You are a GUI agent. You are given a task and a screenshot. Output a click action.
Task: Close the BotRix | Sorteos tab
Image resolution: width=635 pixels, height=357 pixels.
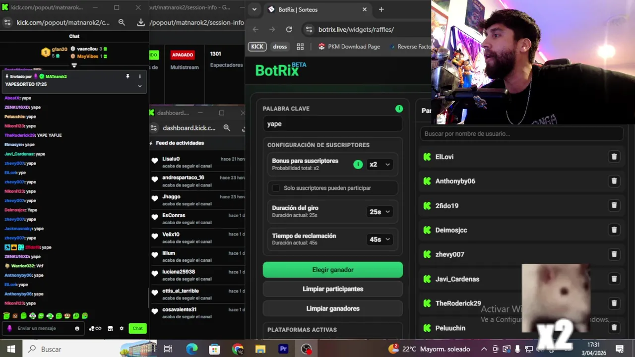click(365, 9)
